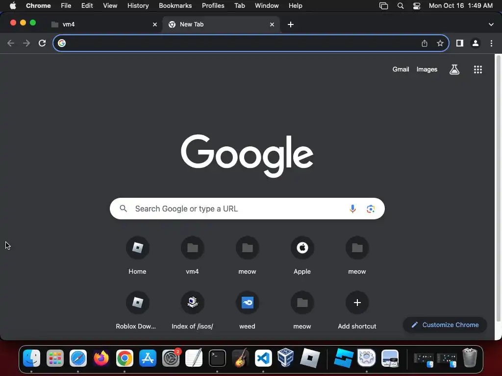Screen dimensions: 502x376
Task: Open the vm4 shortcut tile
Action: (192, 256)
